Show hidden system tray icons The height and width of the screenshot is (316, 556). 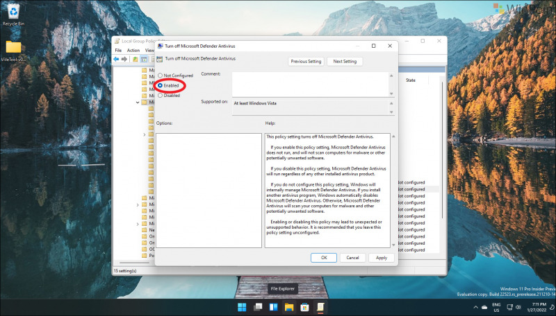(x=475, y=308)
